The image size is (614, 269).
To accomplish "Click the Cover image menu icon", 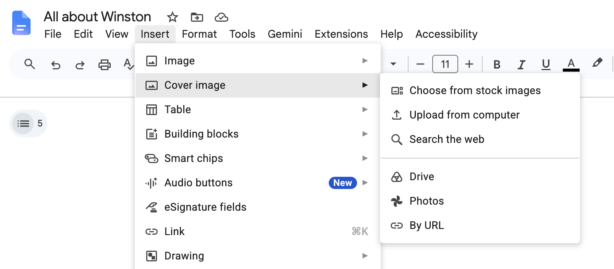I will [x=152, y=85].
